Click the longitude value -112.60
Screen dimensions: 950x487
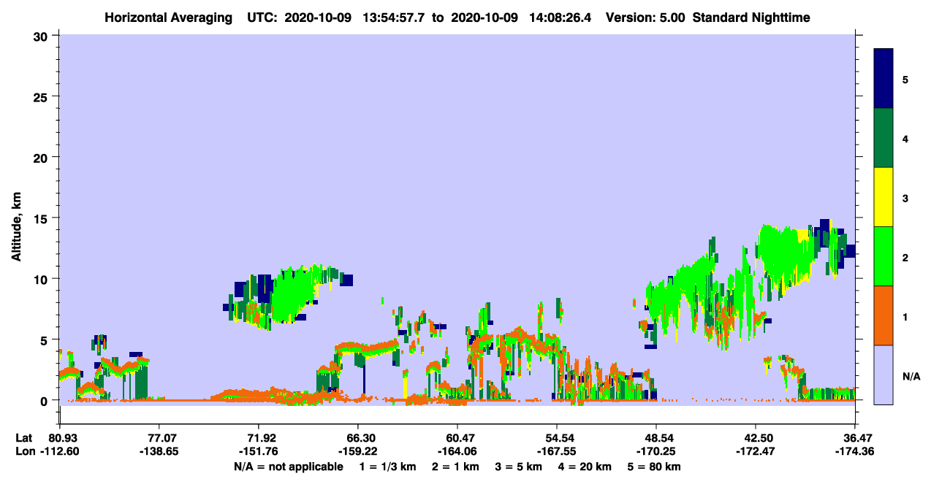(60, 451)
